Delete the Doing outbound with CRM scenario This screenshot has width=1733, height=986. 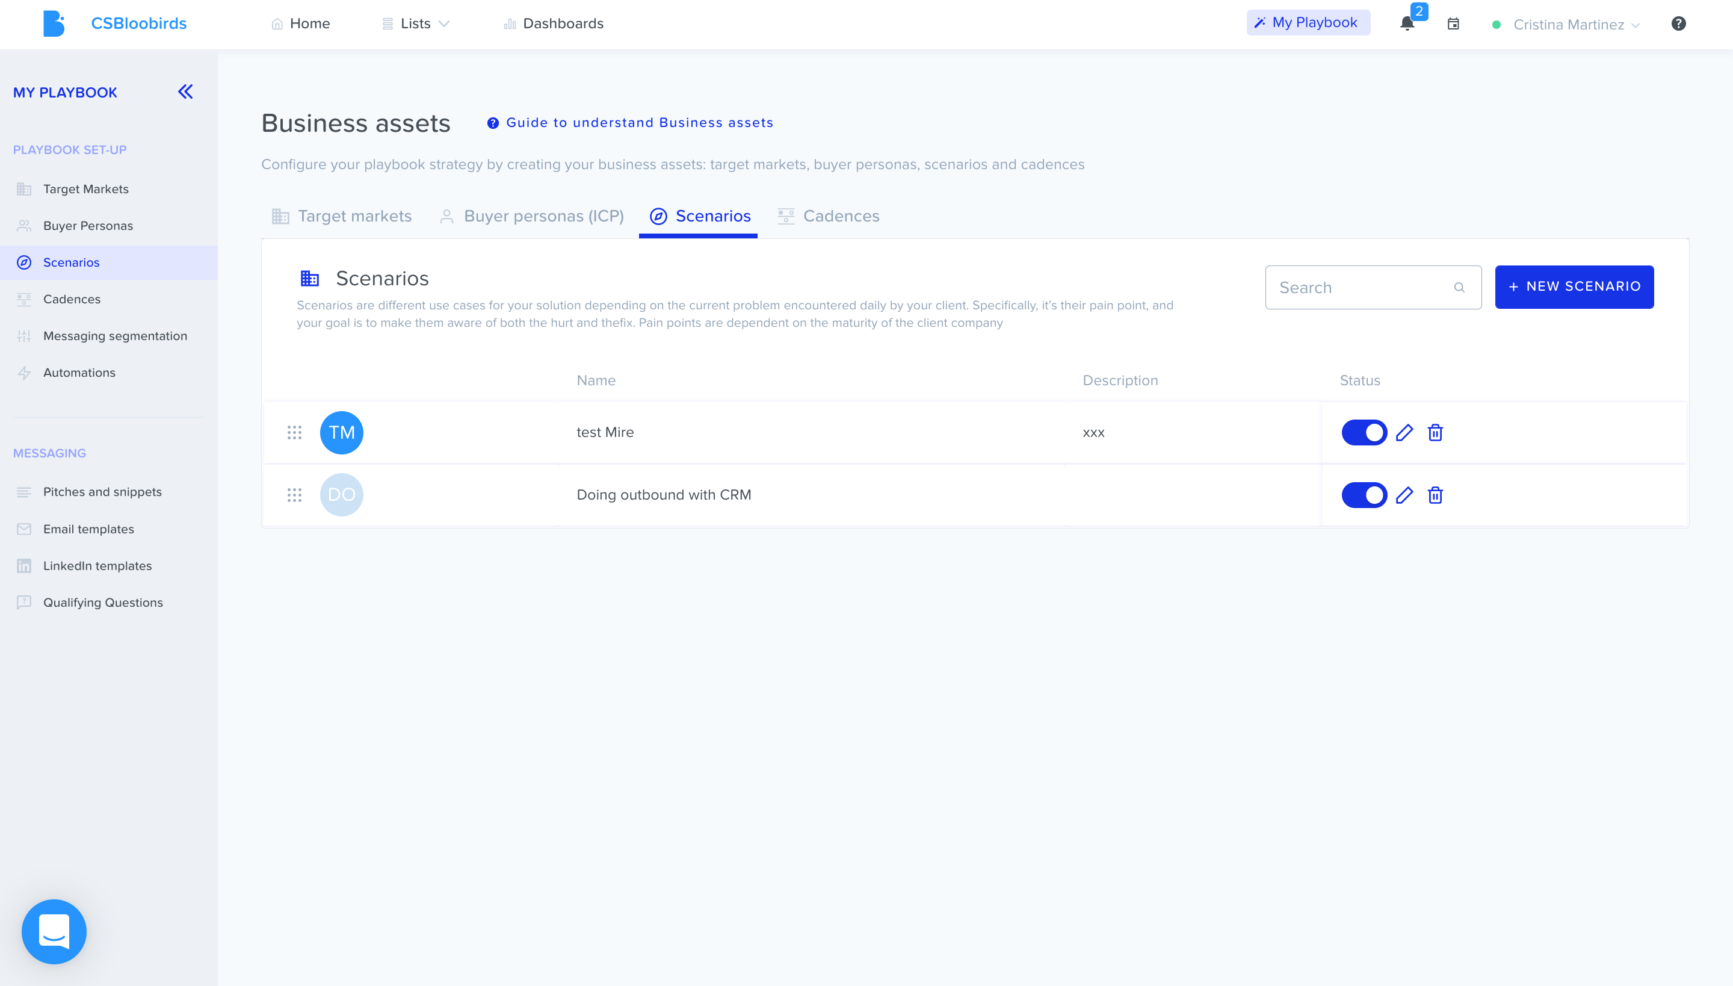(x=1435, y=495)
